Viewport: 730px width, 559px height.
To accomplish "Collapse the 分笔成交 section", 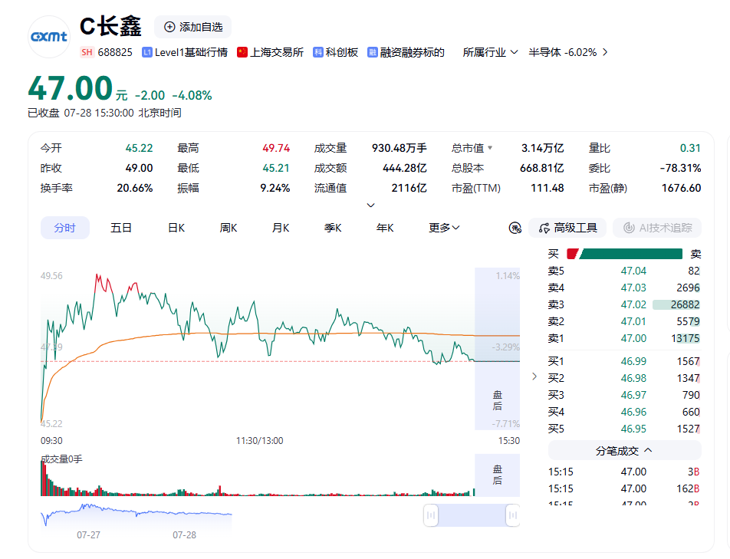I will (x=624, y=451).
